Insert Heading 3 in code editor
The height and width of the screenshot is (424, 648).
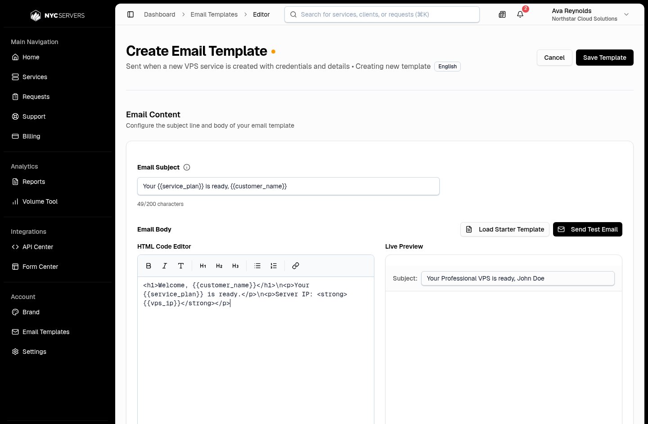tap(235, 266)
